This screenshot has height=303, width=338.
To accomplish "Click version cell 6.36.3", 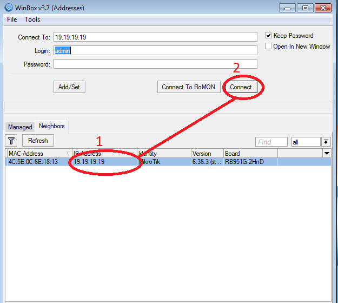I will (207, 162).
